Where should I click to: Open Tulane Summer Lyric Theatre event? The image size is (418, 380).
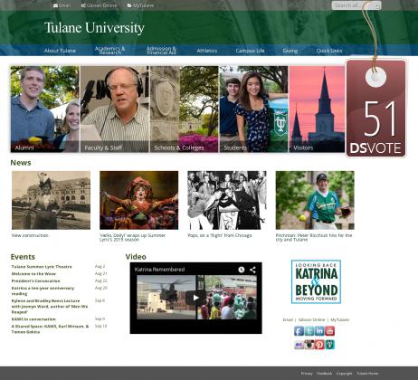[x=42, y=267]
